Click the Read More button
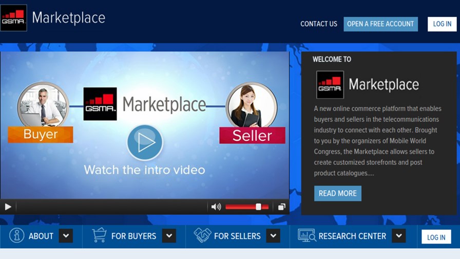 [338, 193]
